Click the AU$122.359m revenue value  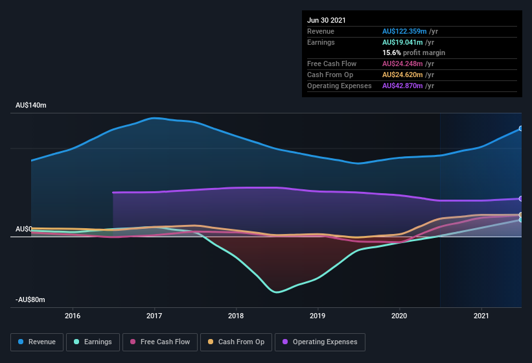404,31
